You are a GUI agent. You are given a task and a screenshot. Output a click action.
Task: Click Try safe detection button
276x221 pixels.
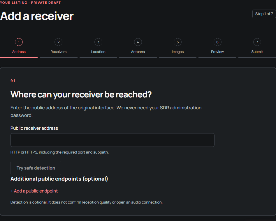[x=36, y=168]
